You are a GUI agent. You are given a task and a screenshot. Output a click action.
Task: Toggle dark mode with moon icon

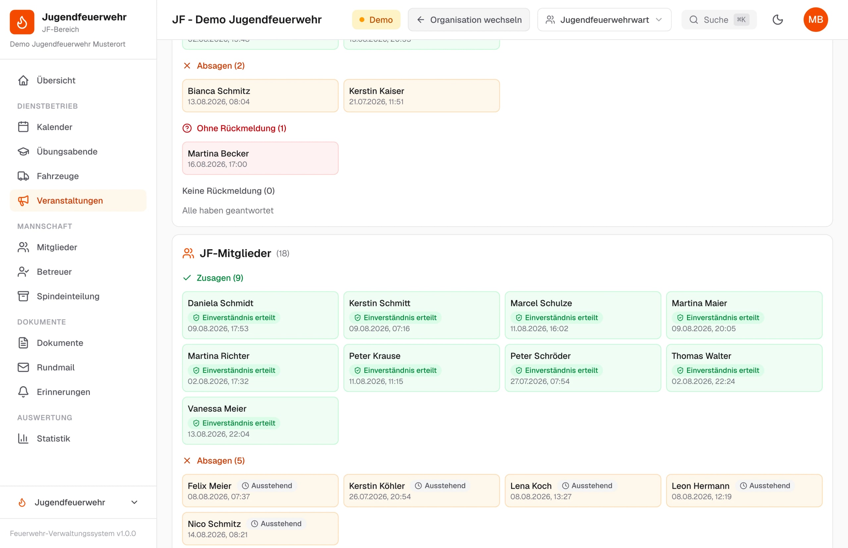(x=777, y=20)
